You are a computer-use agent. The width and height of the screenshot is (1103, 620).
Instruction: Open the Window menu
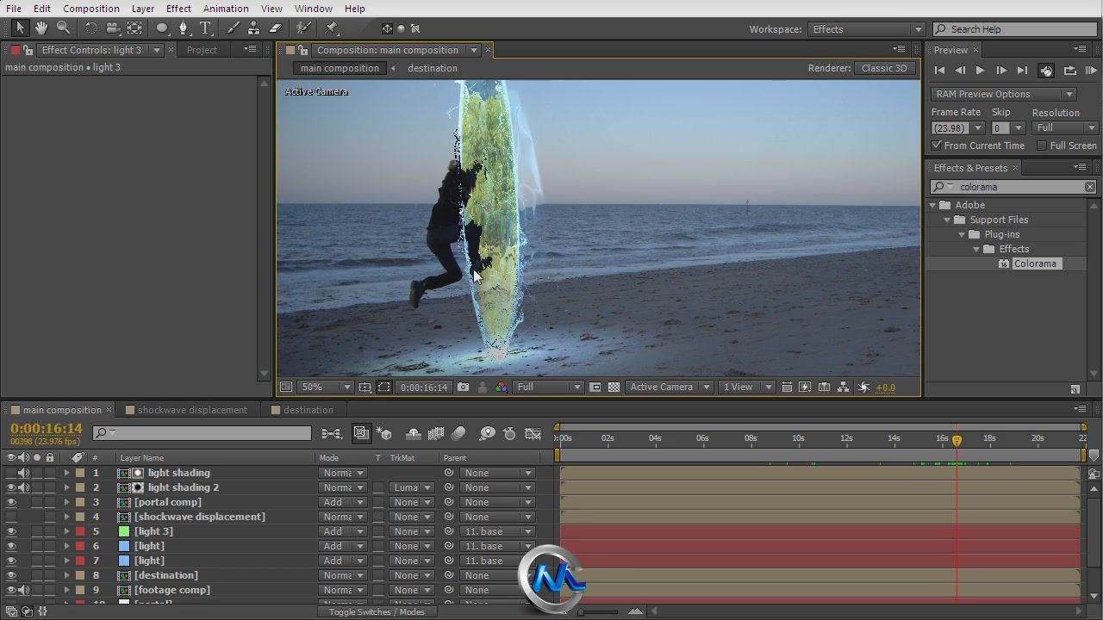point(314,9)
